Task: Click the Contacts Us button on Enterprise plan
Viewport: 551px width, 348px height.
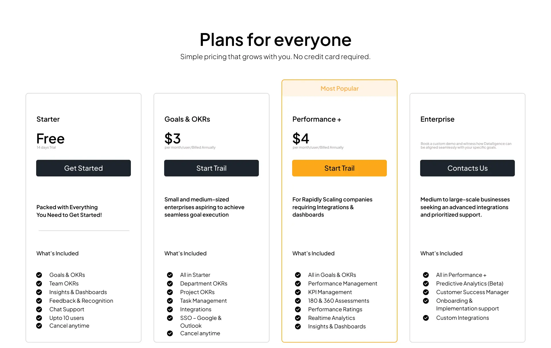Action: point(467,168)
